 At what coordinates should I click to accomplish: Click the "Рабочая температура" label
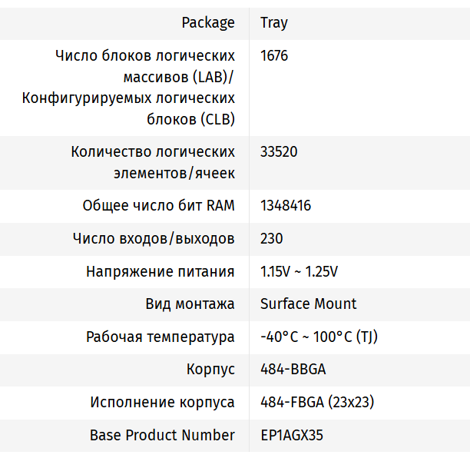pyautogui.click(x=161, y=337)
